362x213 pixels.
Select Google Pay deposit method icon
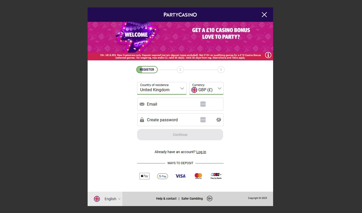[162, 176]
